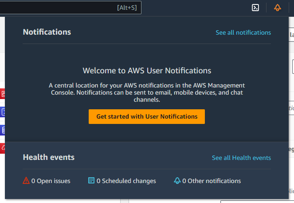294x203 pixels.
Task: Click Get started with User Notifications
Action: point(147,116)
